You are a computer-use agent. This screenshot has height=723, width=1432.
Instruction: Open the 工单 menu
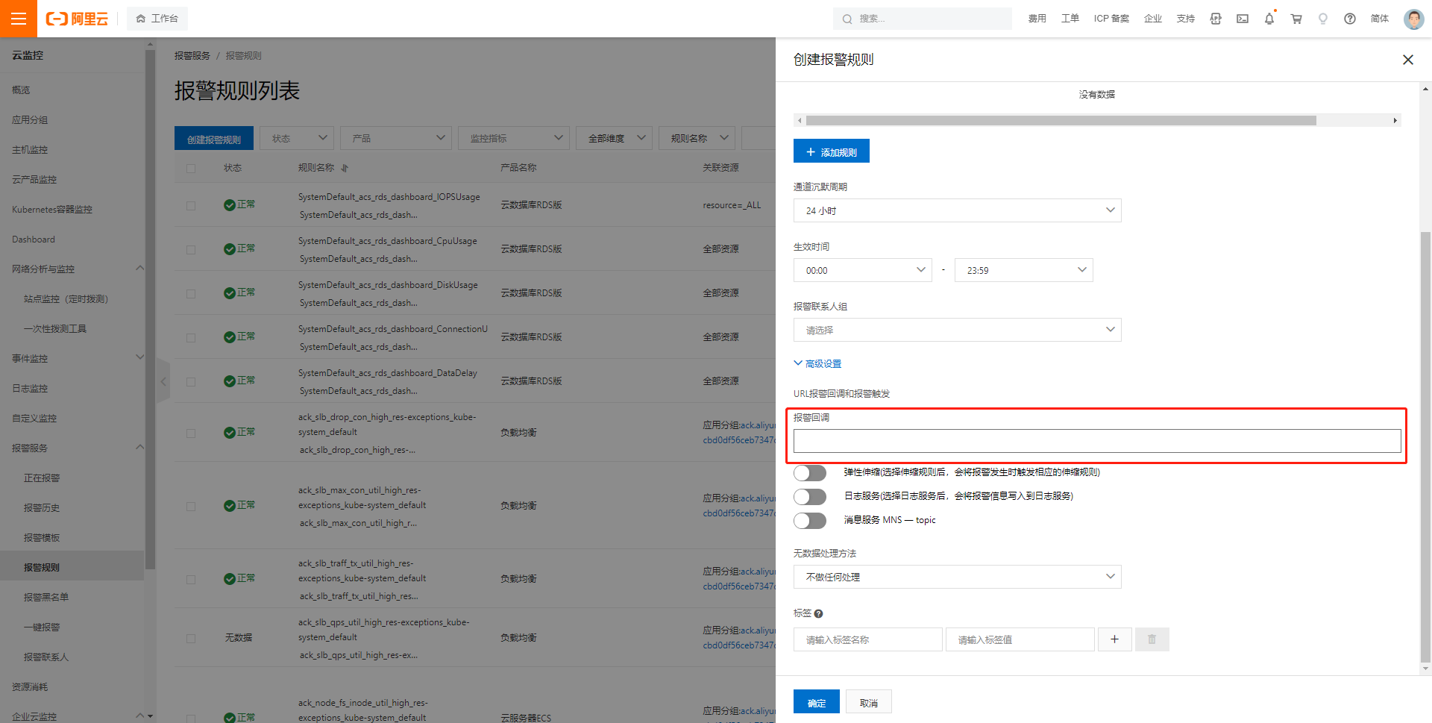click(1070, 19)
